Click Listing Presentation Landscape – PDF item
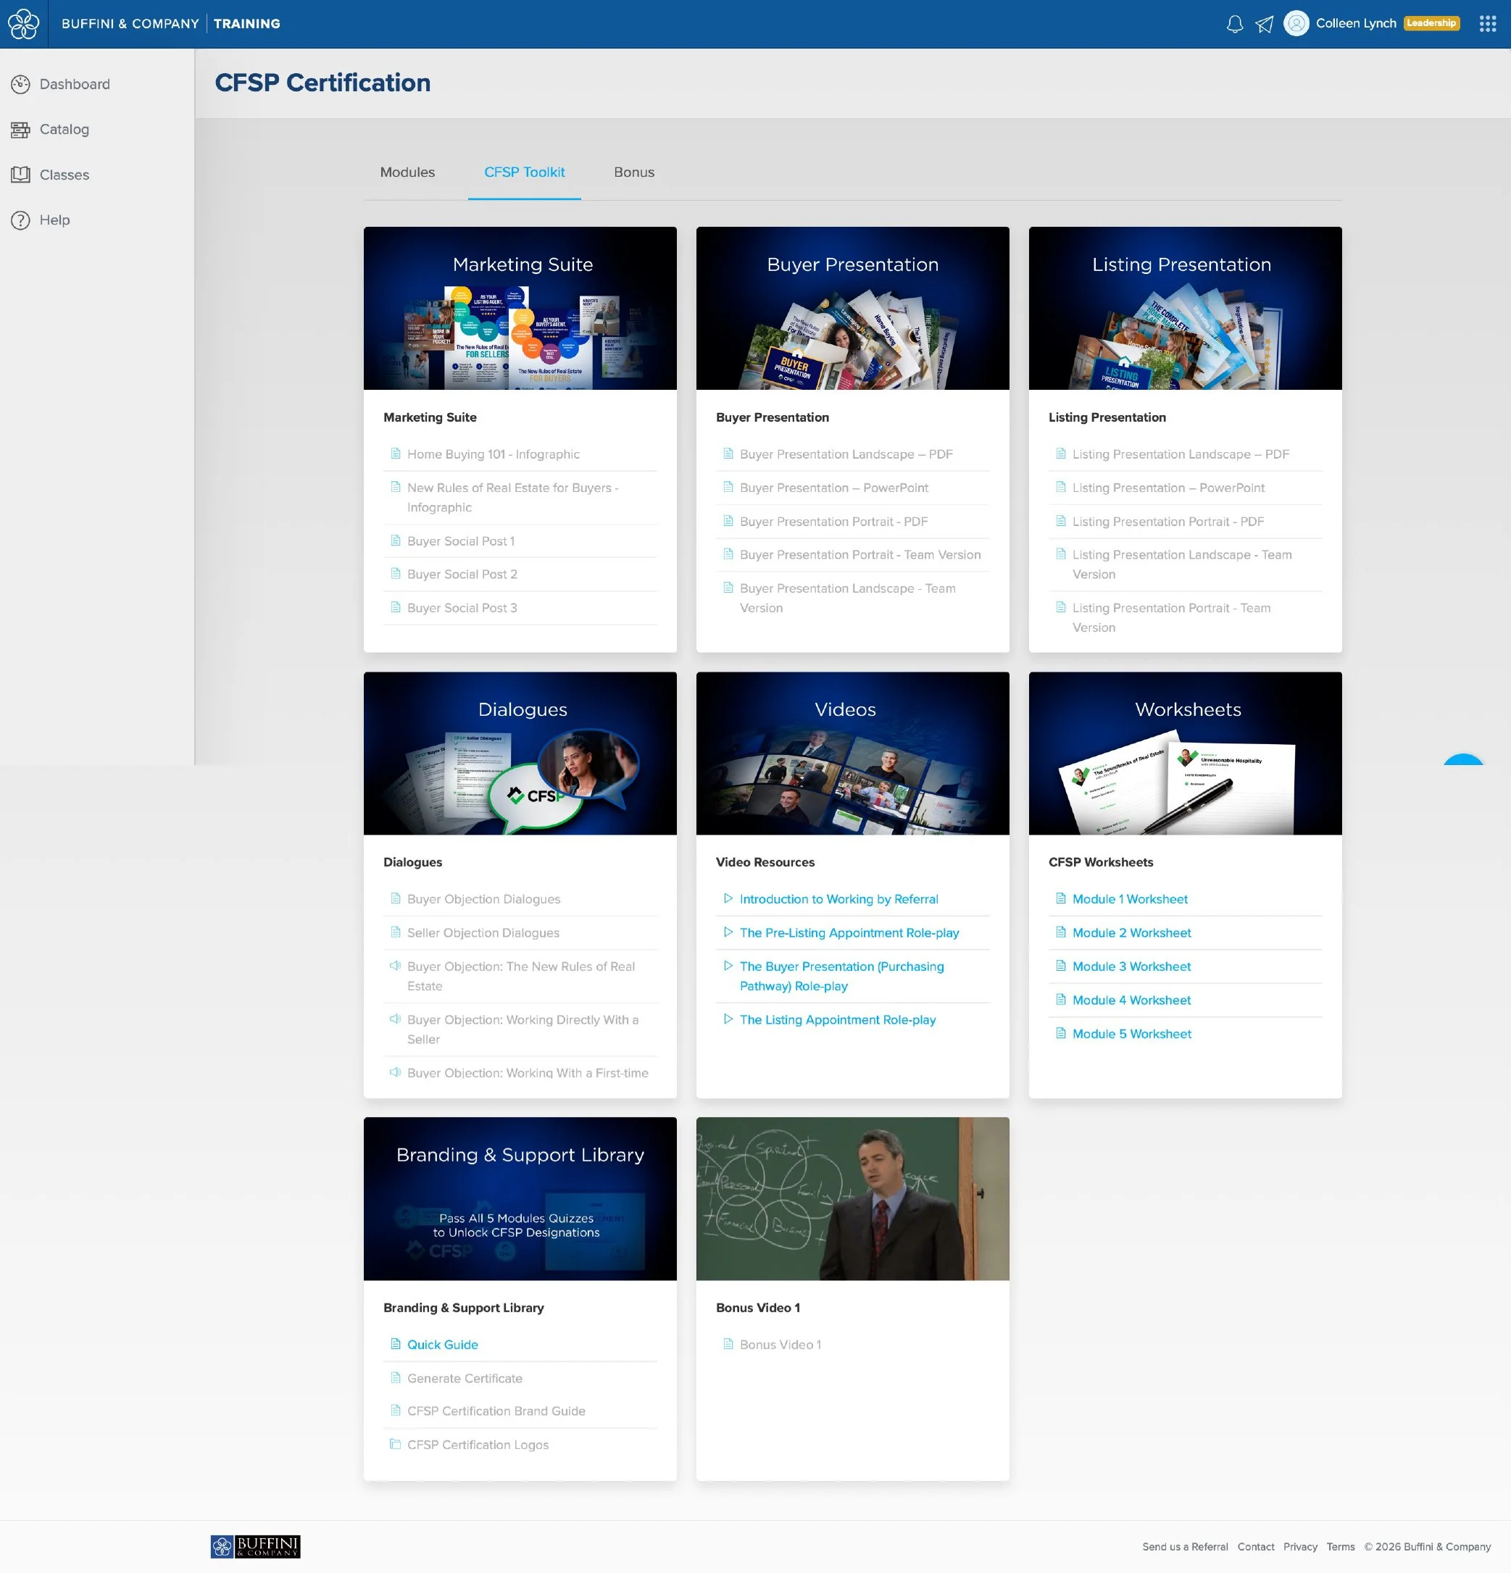Image resolution: width=1511 pixels, height=1573 pixels. tap(1181, 454)
